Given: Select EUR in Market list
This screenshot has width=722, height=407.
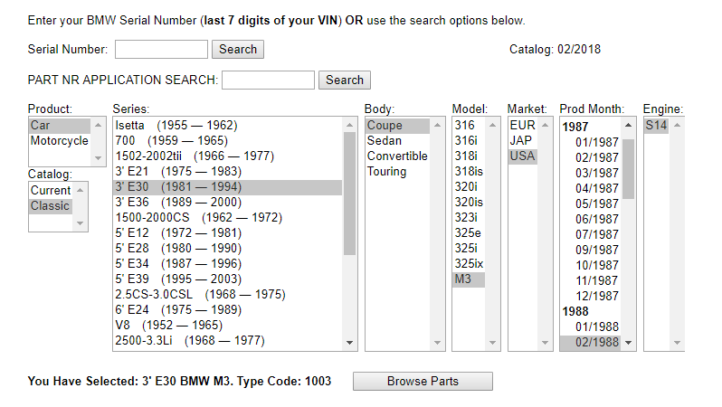Looking at the screenshot, I should 522,126.
